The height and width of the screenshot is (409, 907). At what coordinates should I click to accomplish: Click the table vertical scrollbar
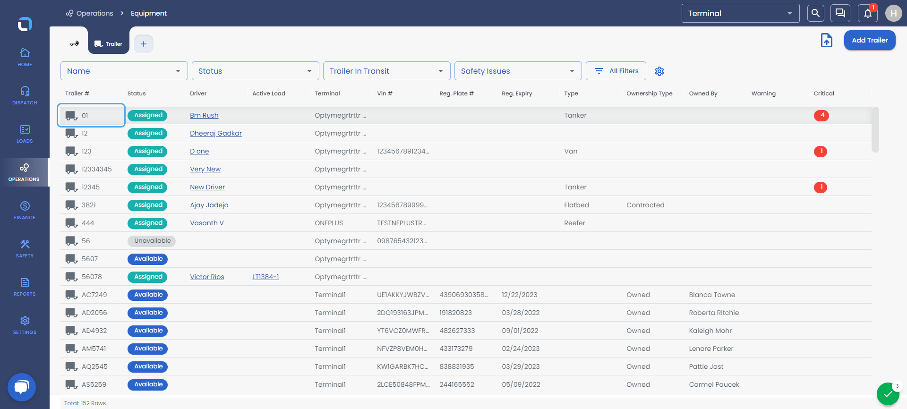coord(875,130)
